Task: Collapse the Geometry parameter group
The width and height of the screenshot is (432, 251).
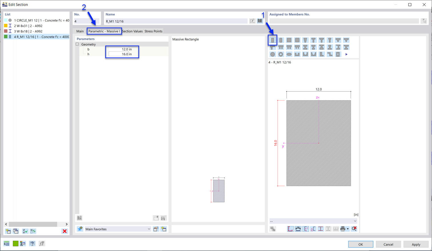Action: (77, 44)
